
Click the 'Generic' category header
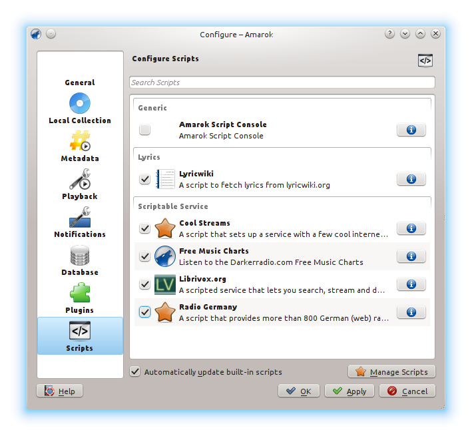click(152, 108)
